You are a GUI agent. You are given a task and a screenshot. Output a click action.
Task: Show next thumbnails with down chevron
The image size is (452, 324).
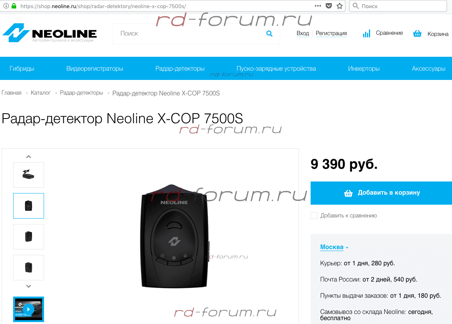(29, 286)
